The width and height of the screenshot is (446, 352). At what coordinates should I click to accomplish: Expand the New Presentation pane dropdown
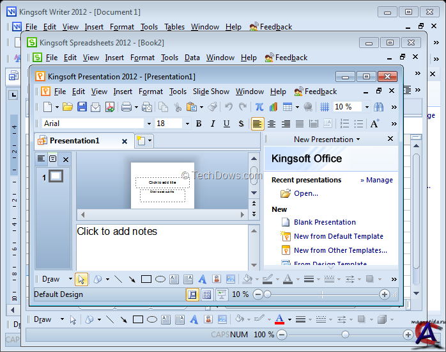coord(358,140)
